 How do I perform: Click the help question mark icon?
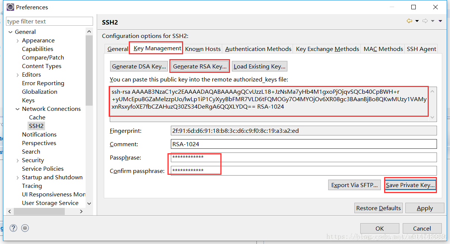[x=13, y=228]
